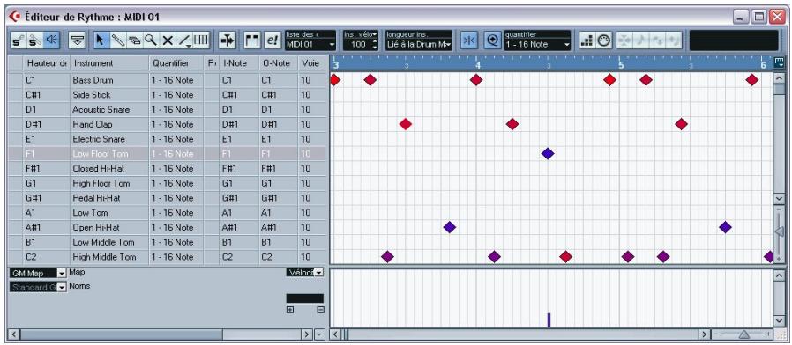Image resolution: width=792 pixels, height=345 pixels.
Task: Select the Line draw tool
Action: 185,40
